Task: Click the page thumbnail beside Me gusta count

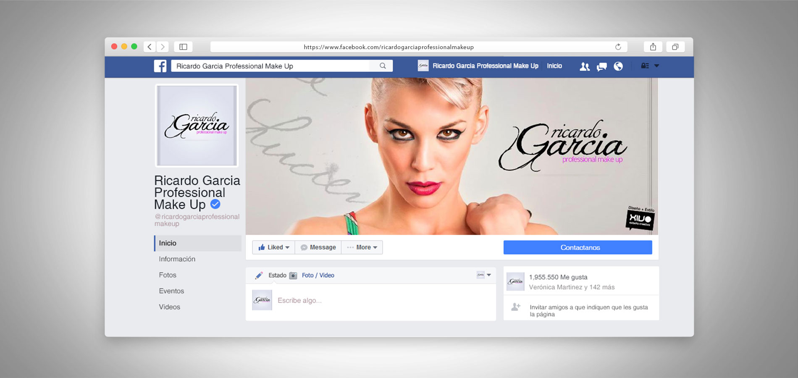Action: [x=515, y=282]
